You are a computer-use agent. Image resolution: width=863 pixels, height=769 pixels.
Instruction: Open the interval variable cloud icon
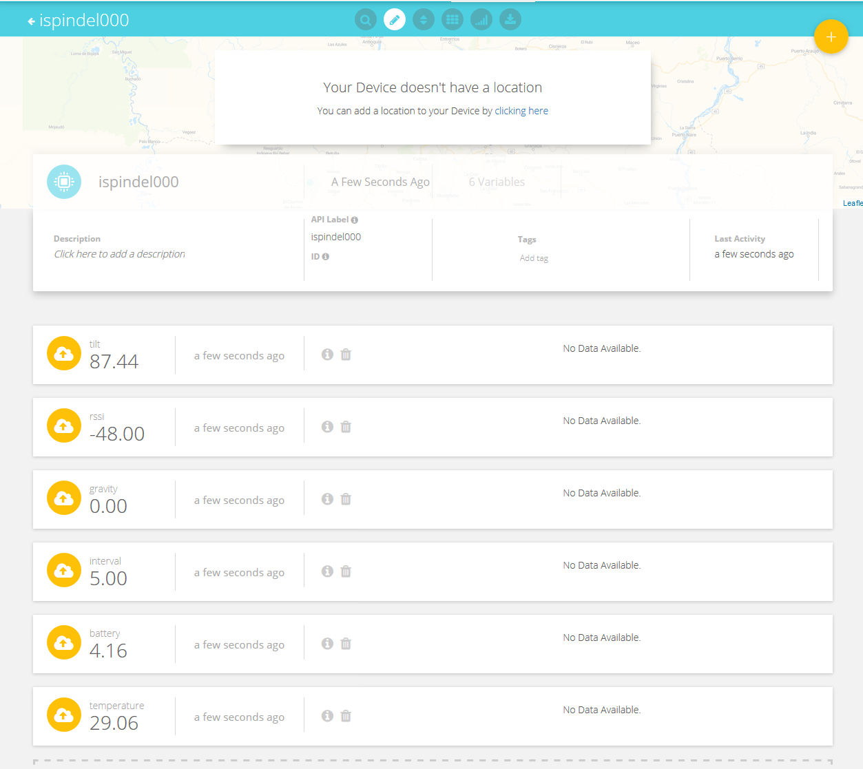[64, 570]
